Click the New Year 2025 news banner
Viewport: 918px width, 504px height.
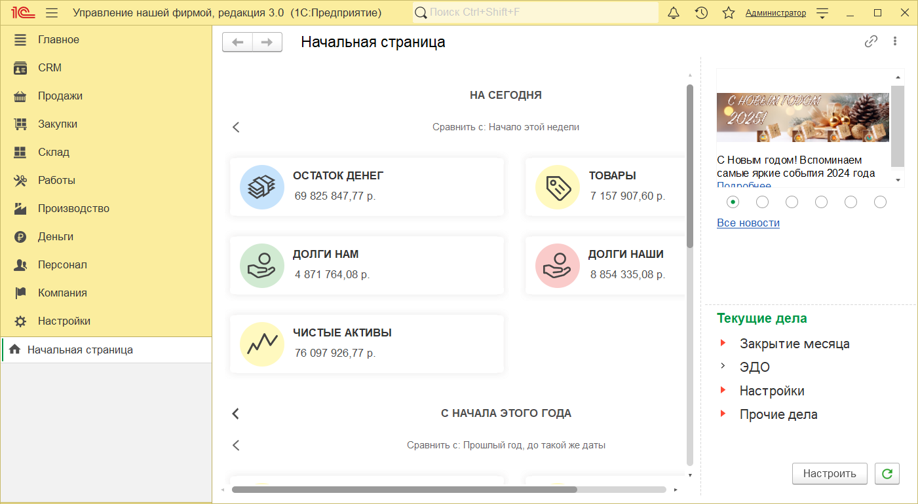tap(803, 118)
